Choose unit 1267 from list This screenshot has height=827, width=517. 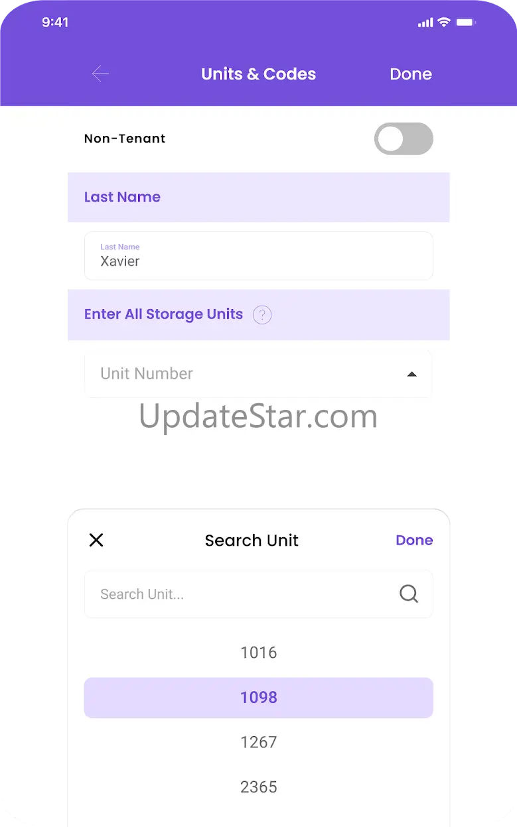[x=258, y=742]
